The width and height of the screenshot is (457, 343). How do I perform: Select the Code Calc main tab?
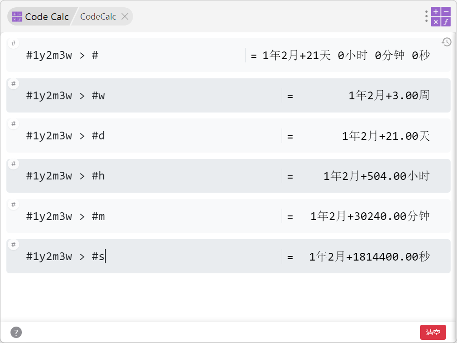point(41,16)
